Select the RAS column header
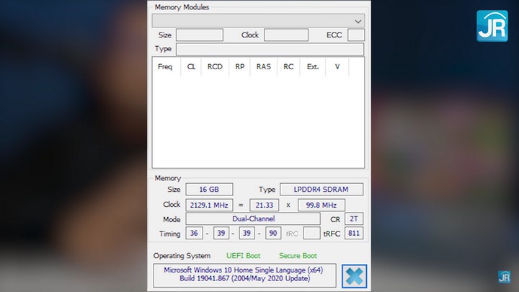This screenshot has width=519, height=292. [x=264, y=67]
